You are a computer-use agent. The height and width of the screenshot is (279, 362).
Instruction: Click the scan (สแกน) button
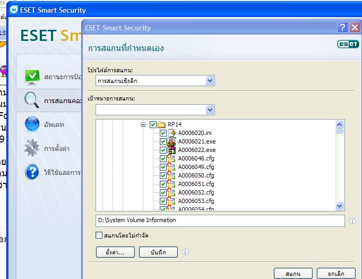tap(293, 274)
